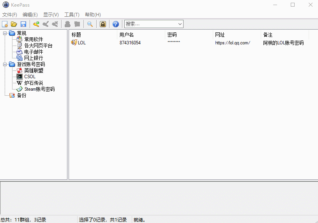Image resolution: width=318 pixels, height=223 pixels.
Task: Select the CSOL group
Action: [30, 77]
